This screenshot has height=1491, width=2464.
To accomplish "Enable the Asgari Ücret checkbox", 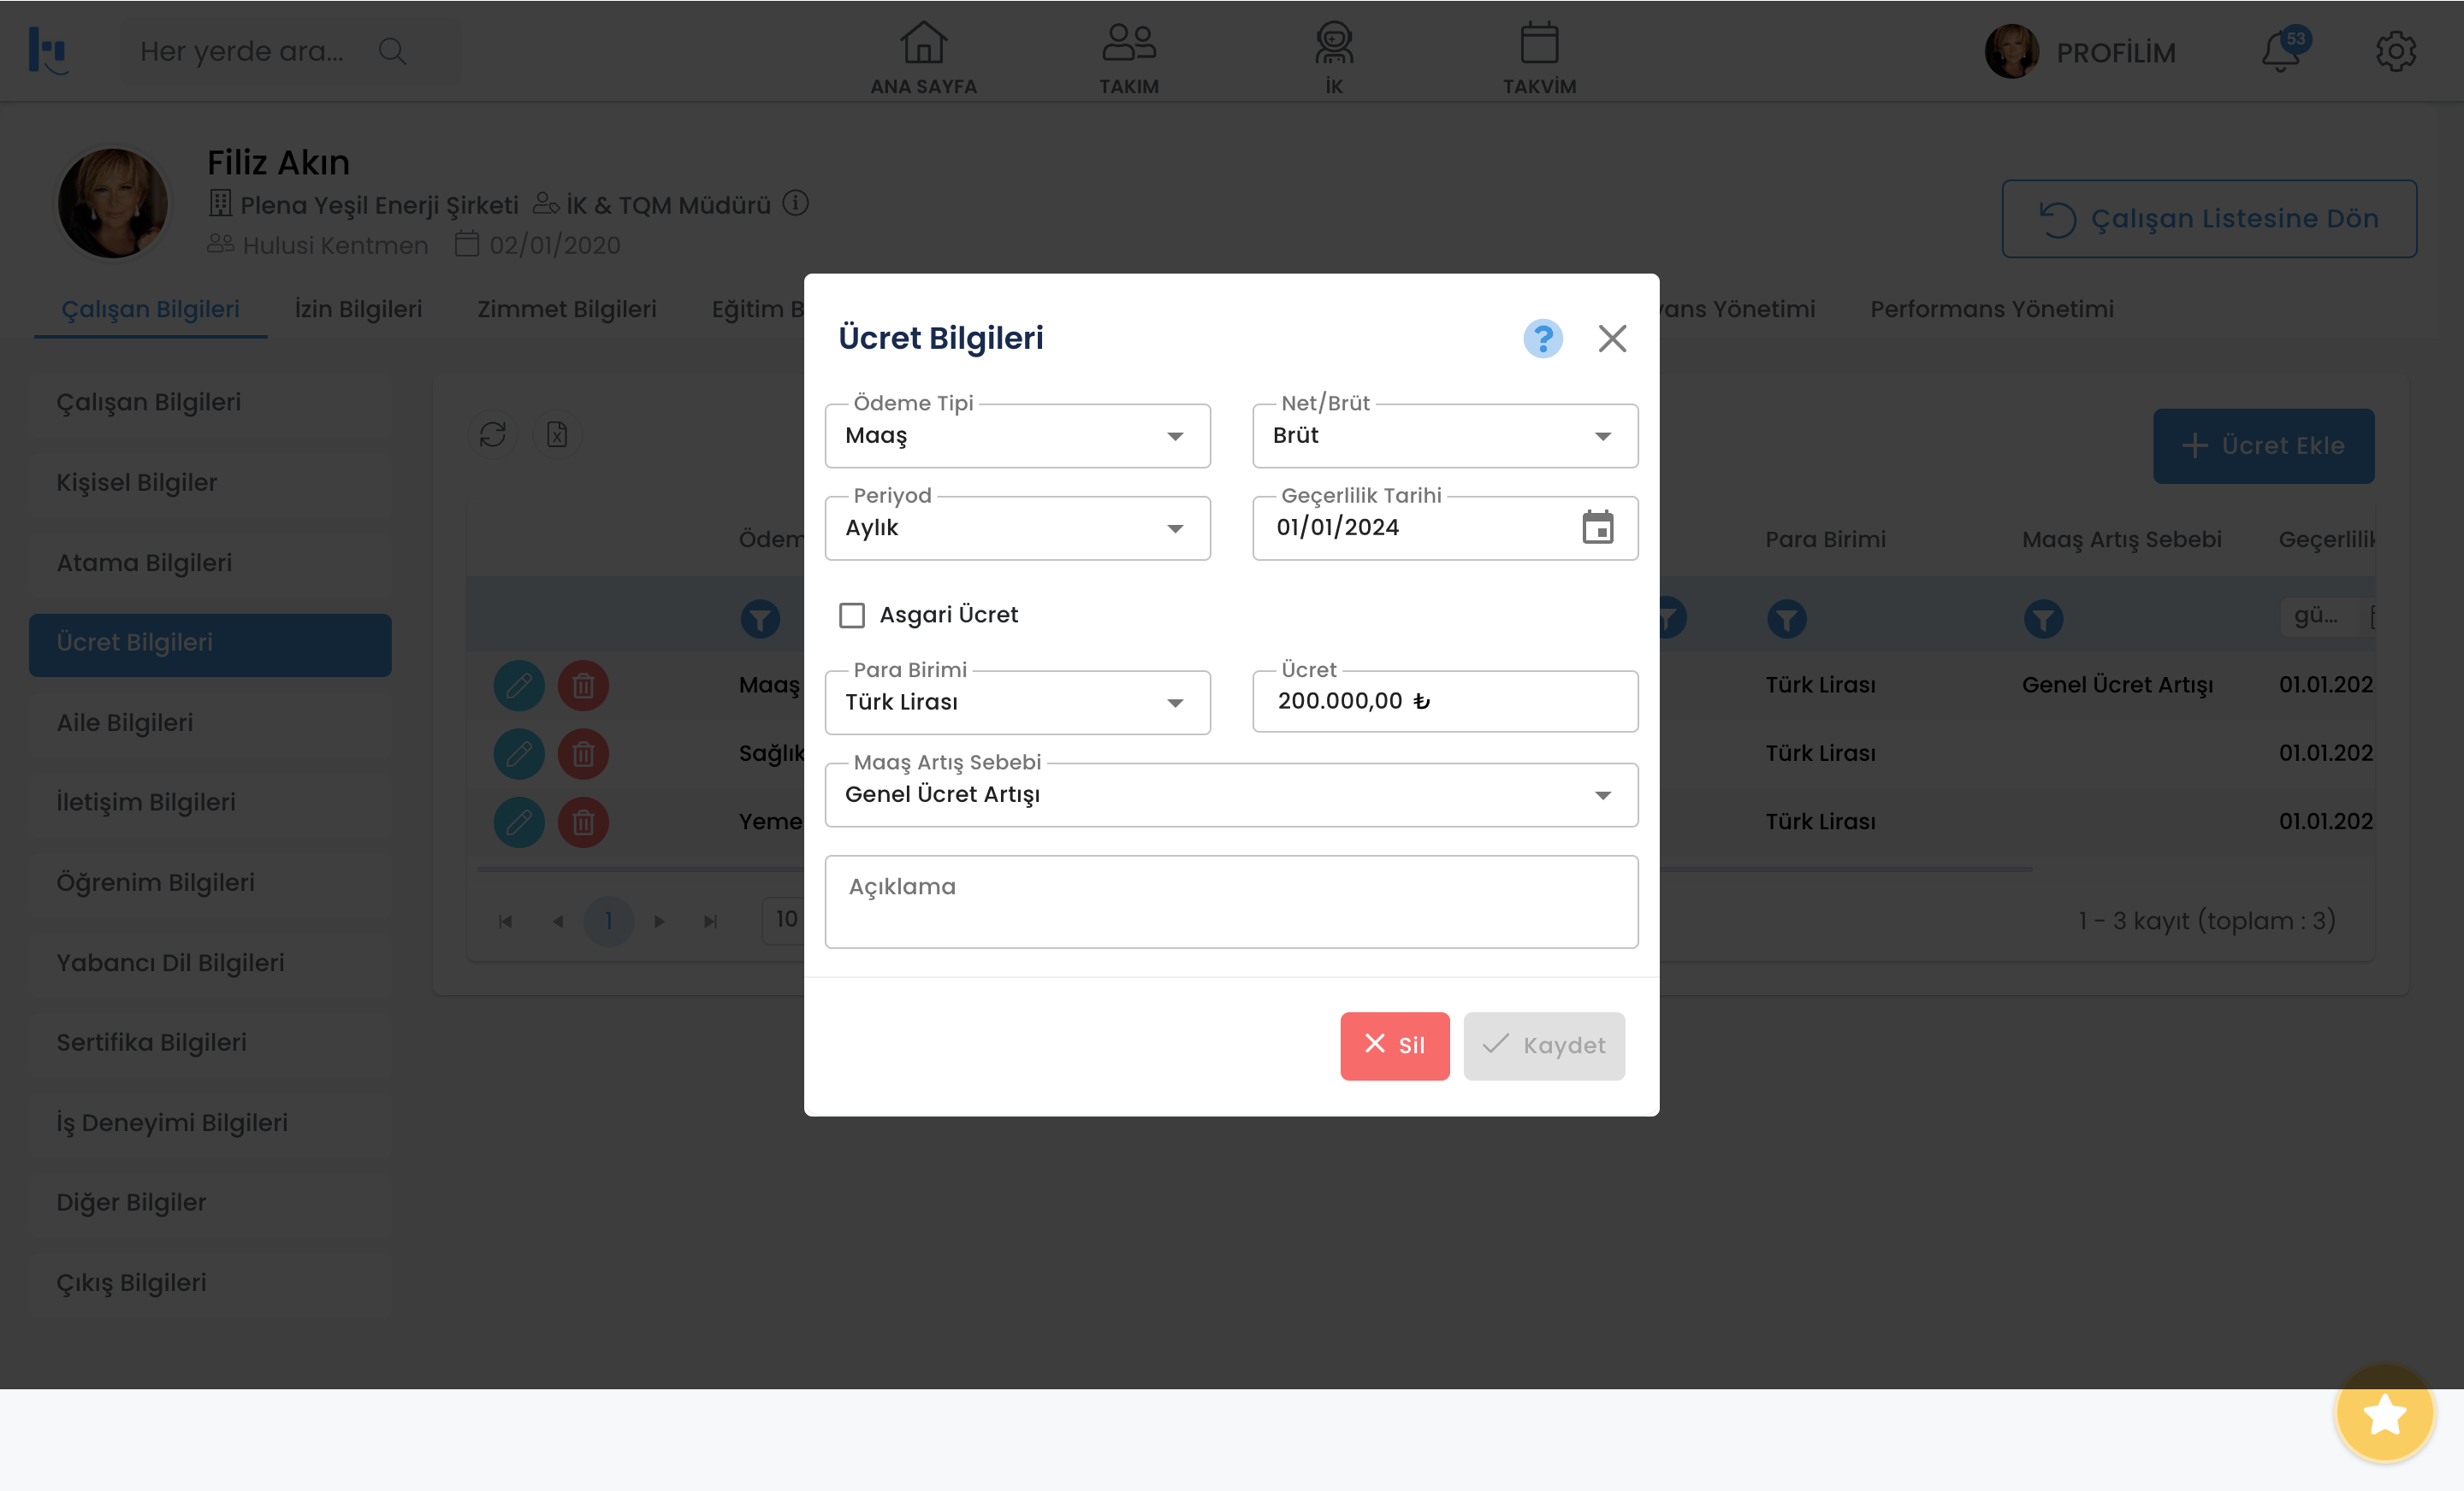I will click(852, 616).
